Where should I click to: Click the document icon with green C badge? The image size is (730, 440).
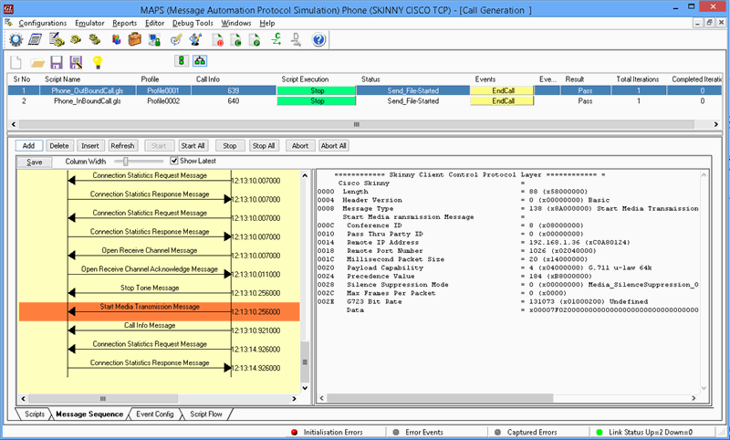pos(235,39)
